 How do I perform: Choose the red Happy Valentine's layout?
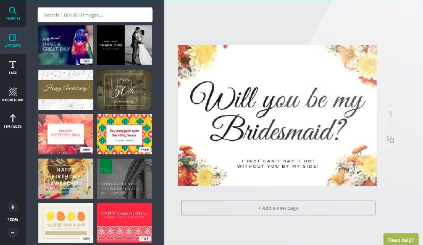124,223
